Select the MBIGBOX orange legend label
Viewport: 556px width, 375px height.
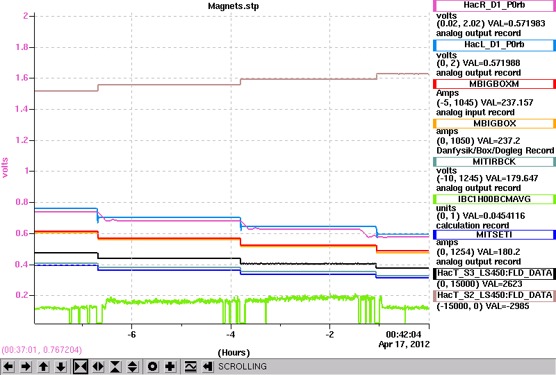point(494,124)
